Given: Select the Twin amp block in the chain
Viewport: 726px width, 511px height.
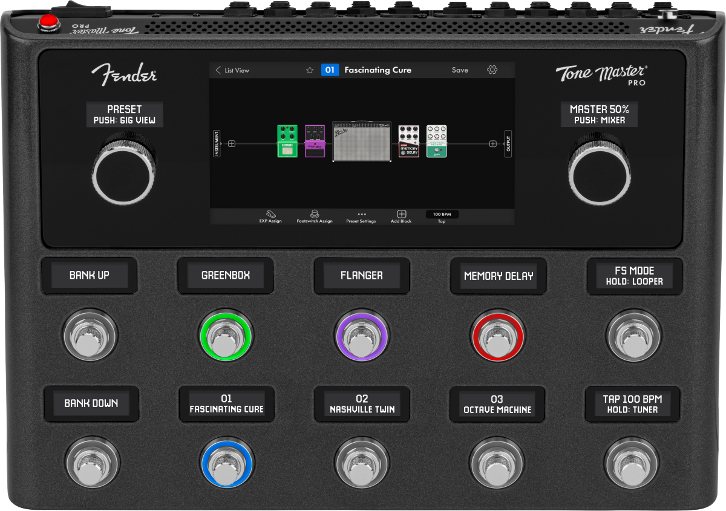Looking at the screenshot, I should point(362,142).
